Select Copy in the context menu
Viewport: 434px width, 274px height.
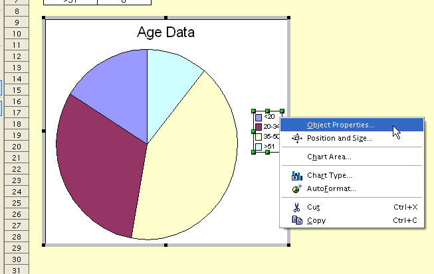pyautogui.click(x=352, y=220)
